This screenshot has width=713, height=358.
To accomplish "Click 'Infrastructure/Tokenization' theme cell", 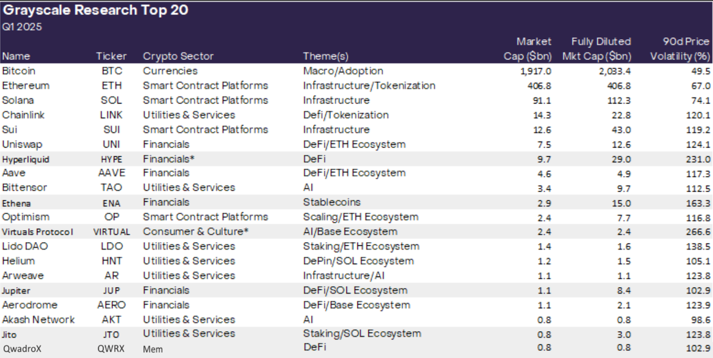I will (x=369, y=86).
